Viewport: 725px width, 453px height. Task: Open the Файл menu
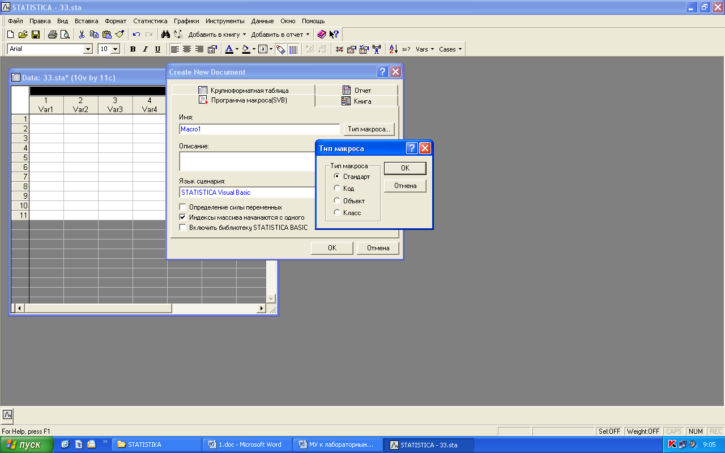[x=15, y=21]
